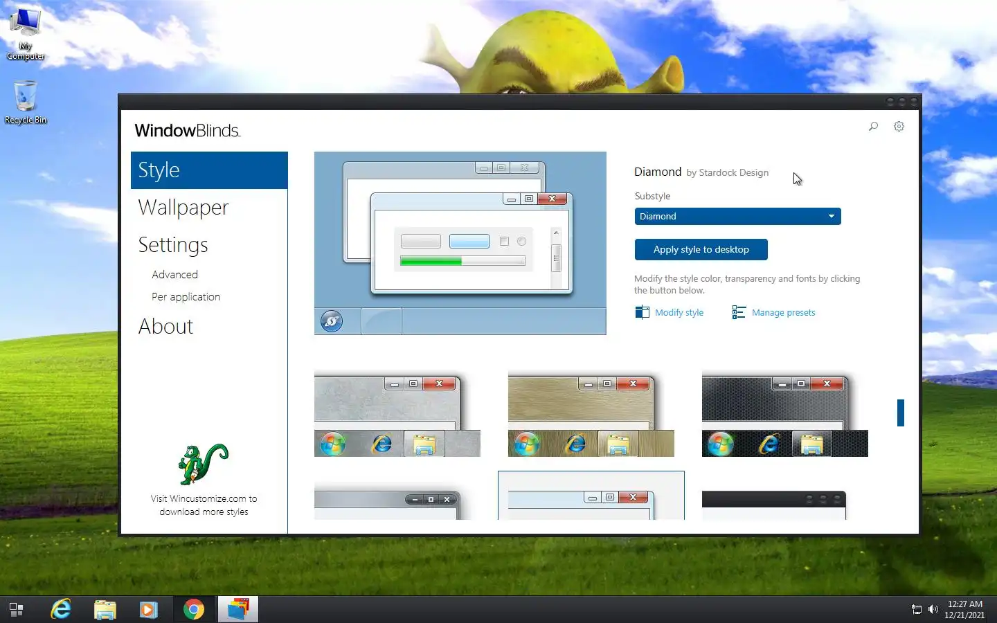Click the volume speaker tray icon
Image resolution: width=997 pixels, height=623 pixels.
[x=933, y=610]
